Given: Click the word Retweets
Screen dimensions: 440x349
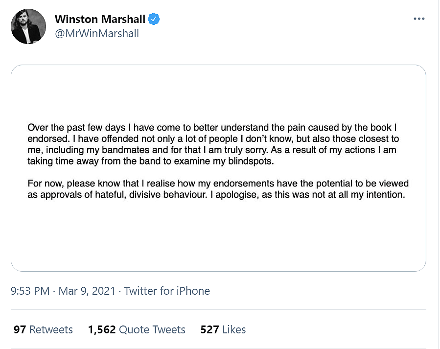Looking at the screenshot, I should 51,329.
